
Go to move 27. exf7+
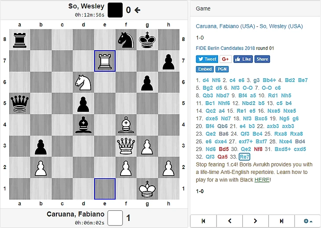click(245, 142)
